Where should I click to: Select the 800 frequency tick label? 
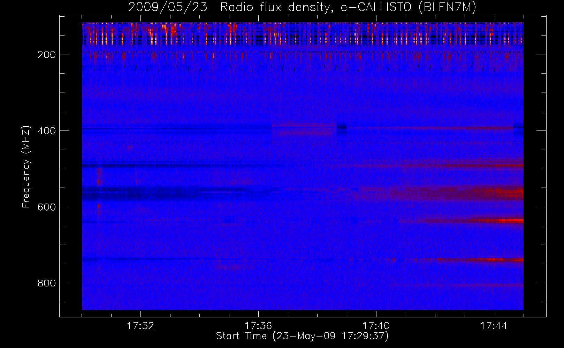47,283
